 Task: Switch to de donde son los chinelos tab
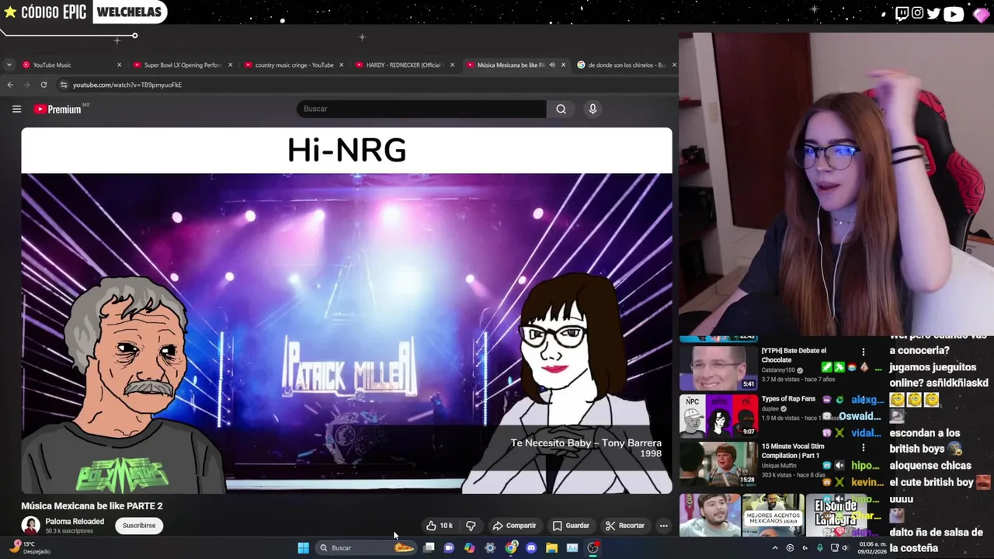click(x=625, y=64)
